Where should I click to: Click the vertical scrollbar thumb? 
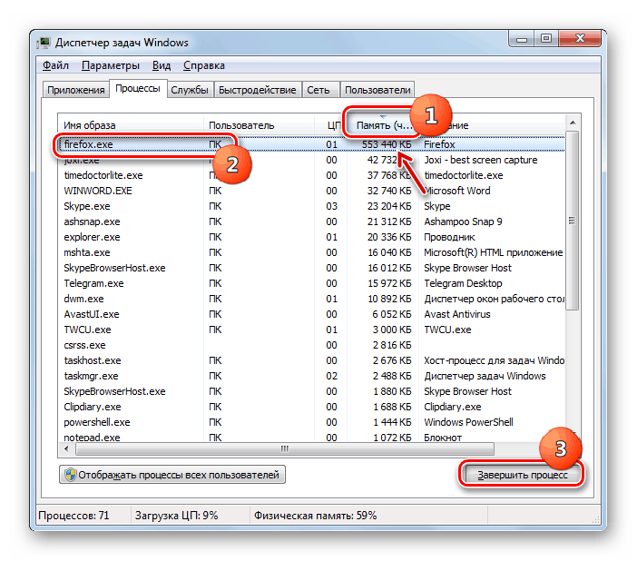pos(573,221)
